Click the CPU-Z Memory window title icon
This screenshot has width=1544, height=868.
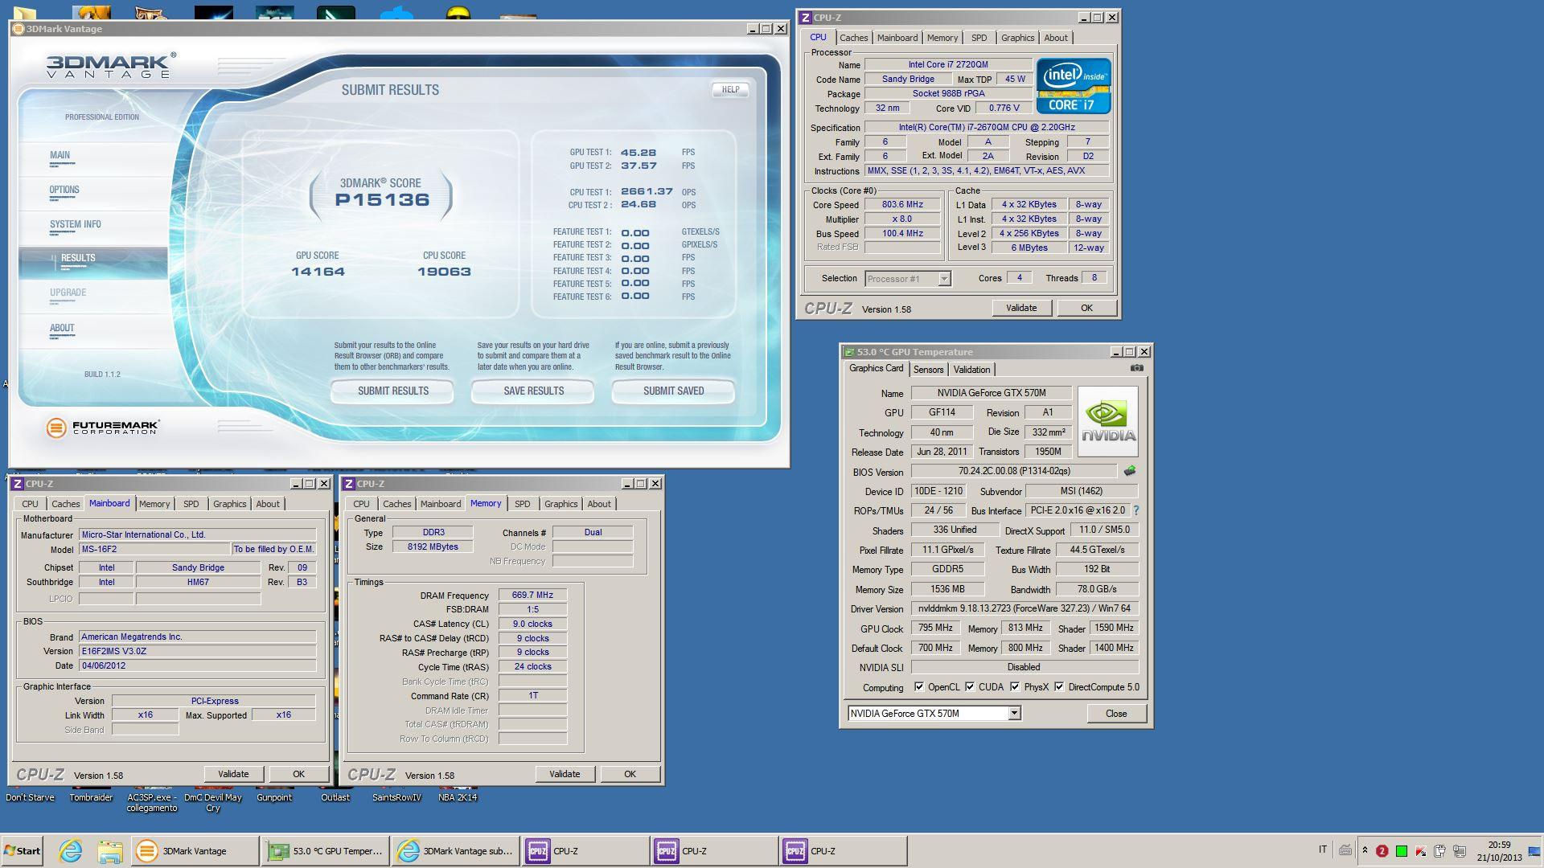coord(348,484)
